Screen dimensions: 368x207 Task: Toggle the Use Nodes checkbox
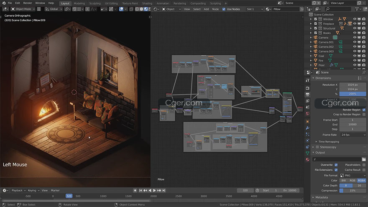[x=224, y=9]
